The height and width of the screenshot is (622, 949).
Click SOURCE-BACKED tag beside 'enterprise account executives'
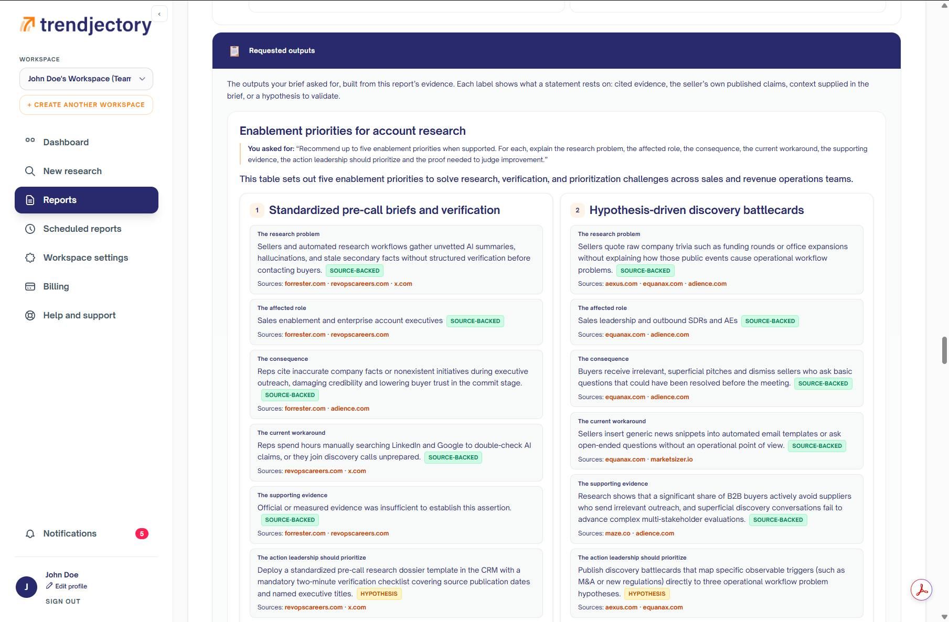475,321
